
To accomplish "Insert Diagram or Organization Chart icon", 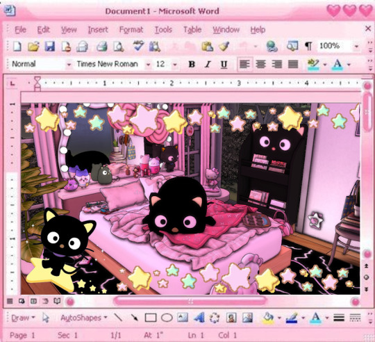I will pos(215,318).
